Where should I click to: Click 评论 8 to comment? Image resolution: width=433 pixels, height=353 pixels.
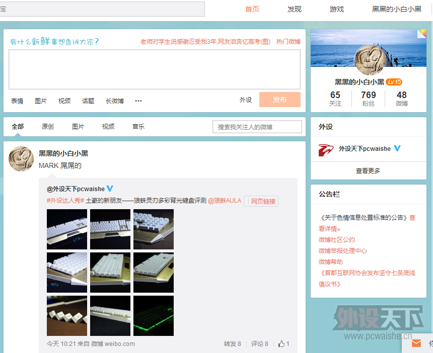click(x=260, y=343)
